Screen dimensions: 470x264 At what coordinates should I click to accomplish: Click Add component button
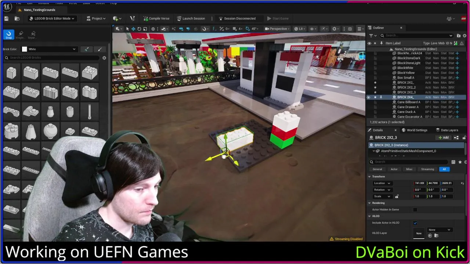point(444,137)
